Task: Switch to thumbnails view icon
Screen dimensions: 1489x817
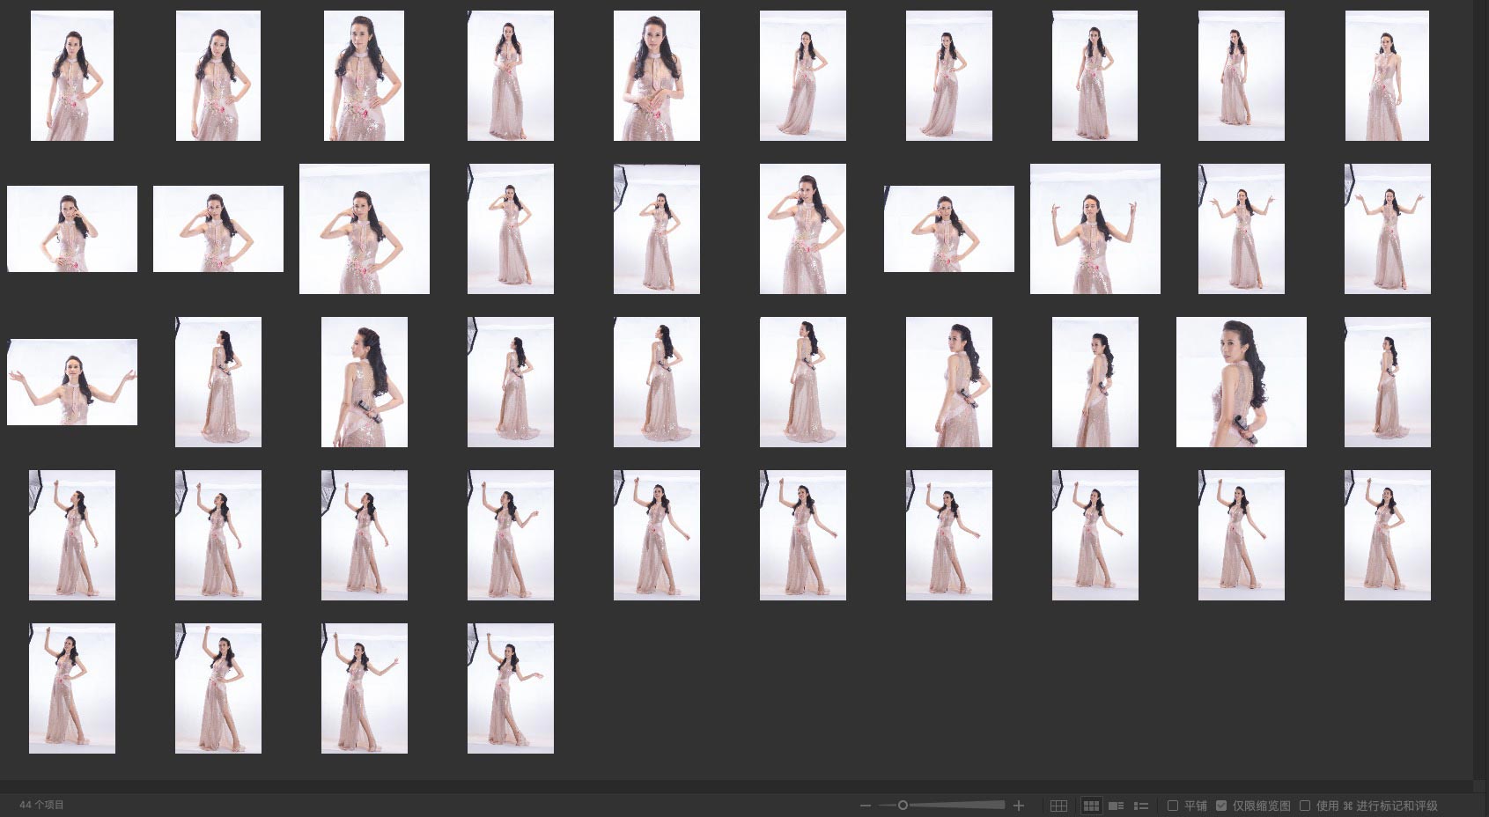Action: point(1091,806)
